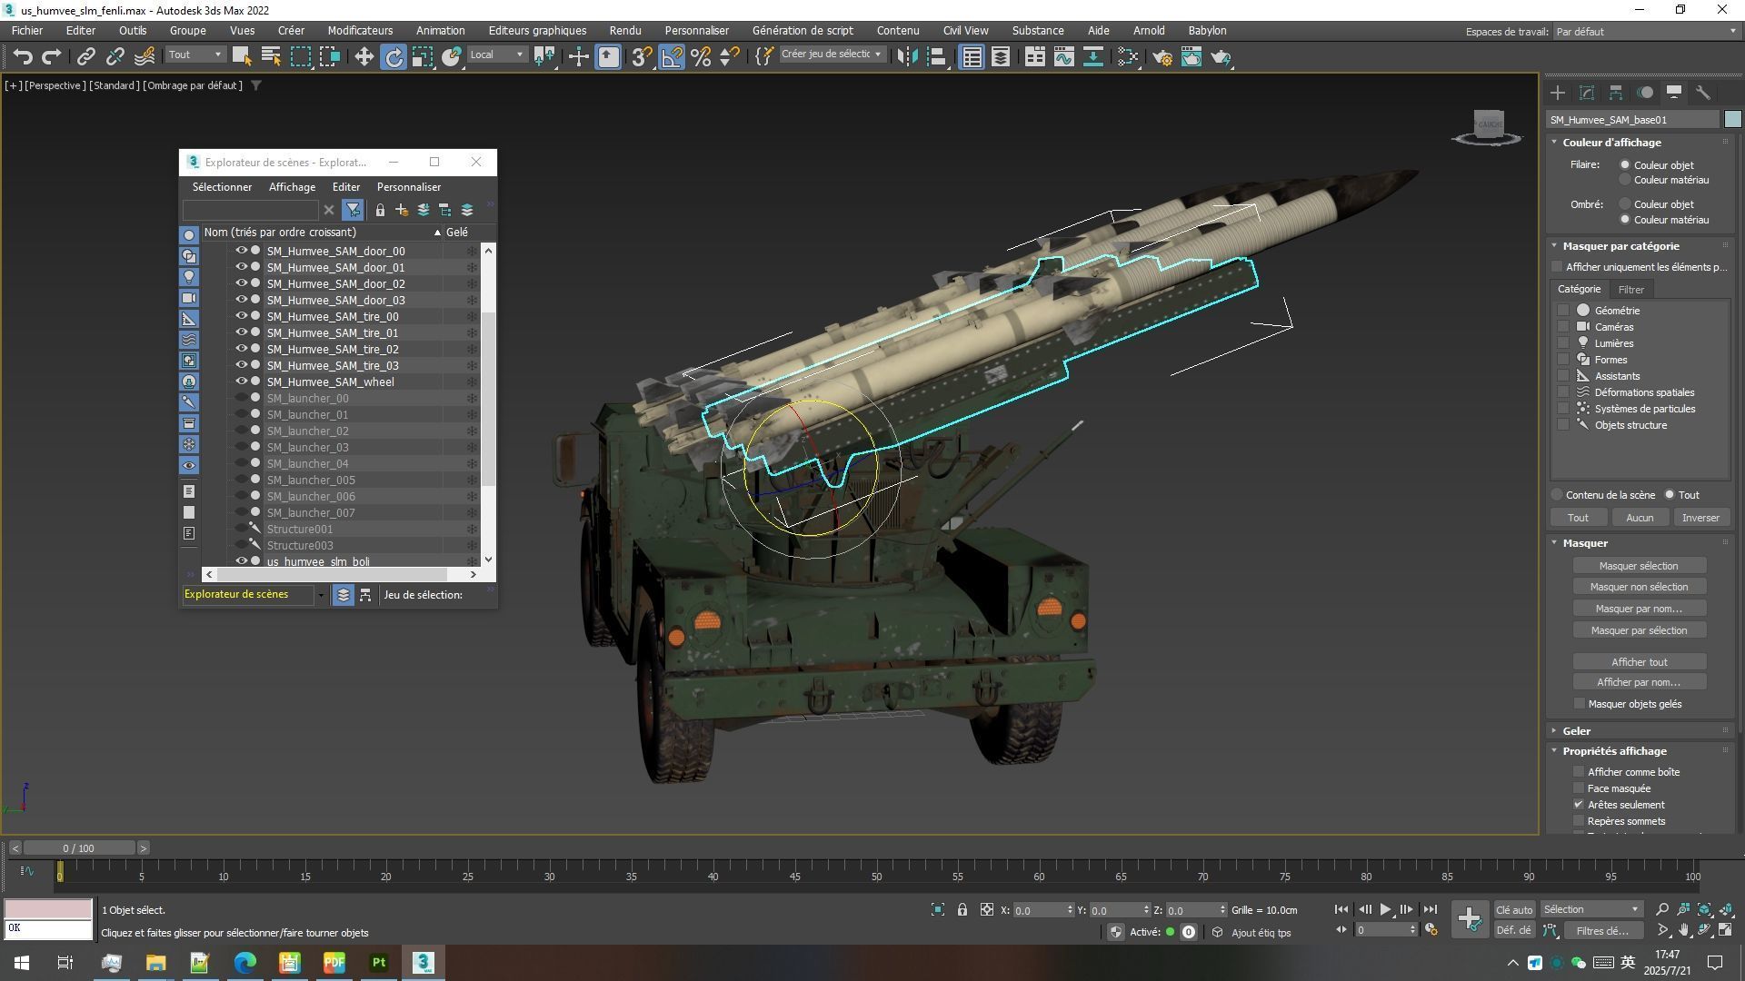The image size is (1745, 981).
Task: Click the Redo arrow in main toolbar
Action: point(52,57)
